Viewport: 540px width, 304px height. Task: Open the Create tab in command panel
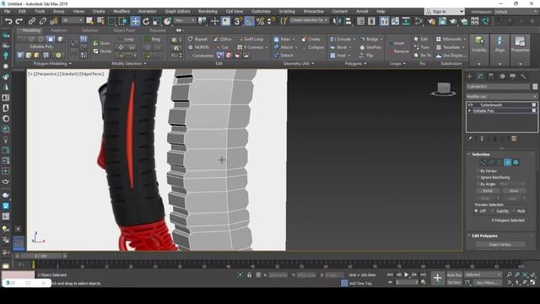[x=469, y=77]
